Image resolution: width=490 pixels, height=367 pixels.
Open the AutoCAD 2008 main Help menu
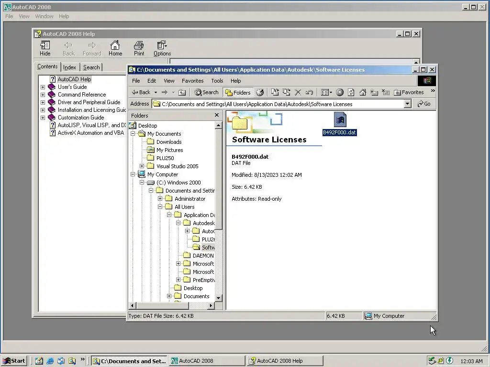pyautogui.click(x=64, y=16)
